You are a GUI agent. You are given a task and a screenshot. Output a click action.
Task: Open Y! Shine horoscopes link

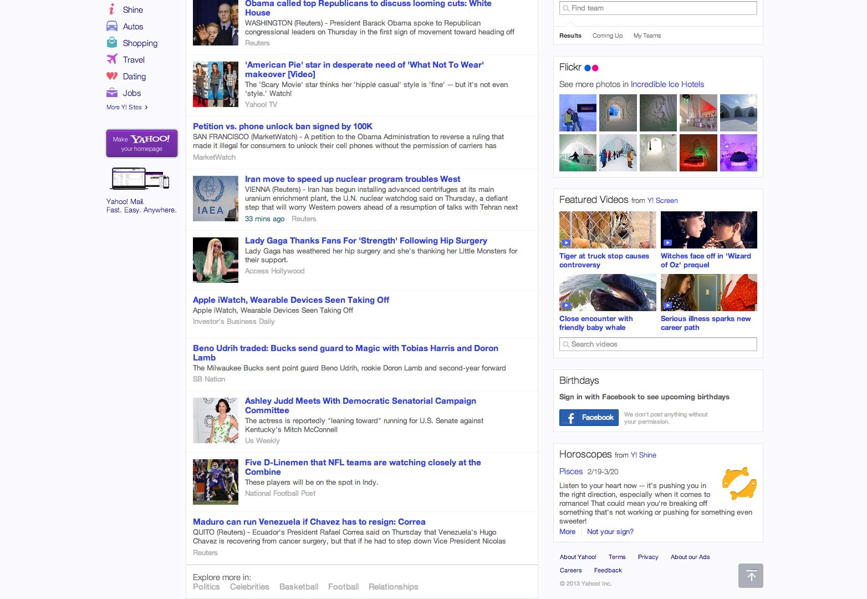click(x=644, y=455)
